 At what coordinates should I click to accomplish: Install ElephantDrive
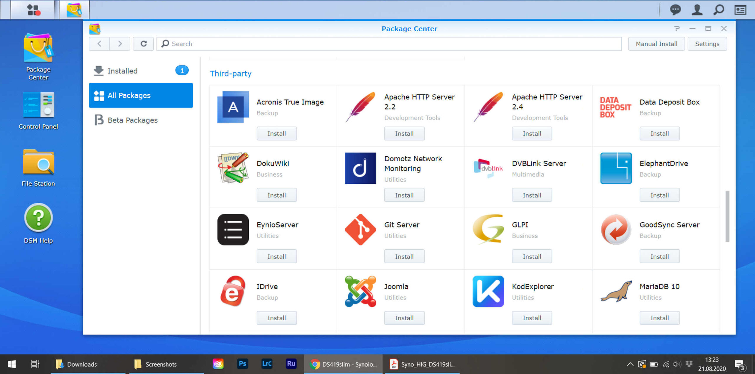pyautogui.click(x=659, y=195)
